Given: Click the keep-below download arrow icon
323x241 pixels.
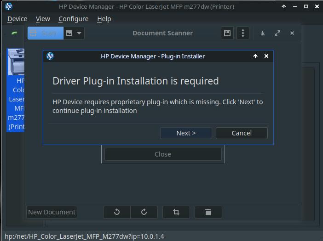Looking at the screenshot, I should 263,33.
